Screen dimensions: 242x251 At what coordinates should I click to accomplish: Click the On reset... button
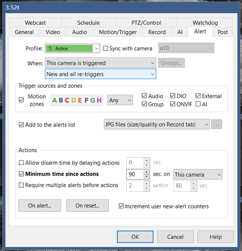click(87, 206)
